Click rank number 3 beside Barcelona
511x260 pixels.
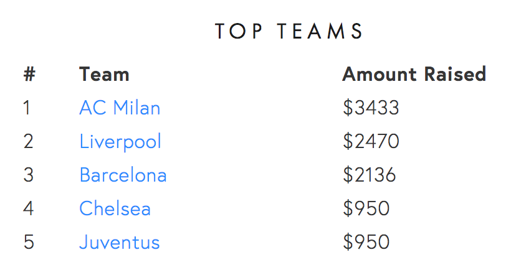pos(28,175)
